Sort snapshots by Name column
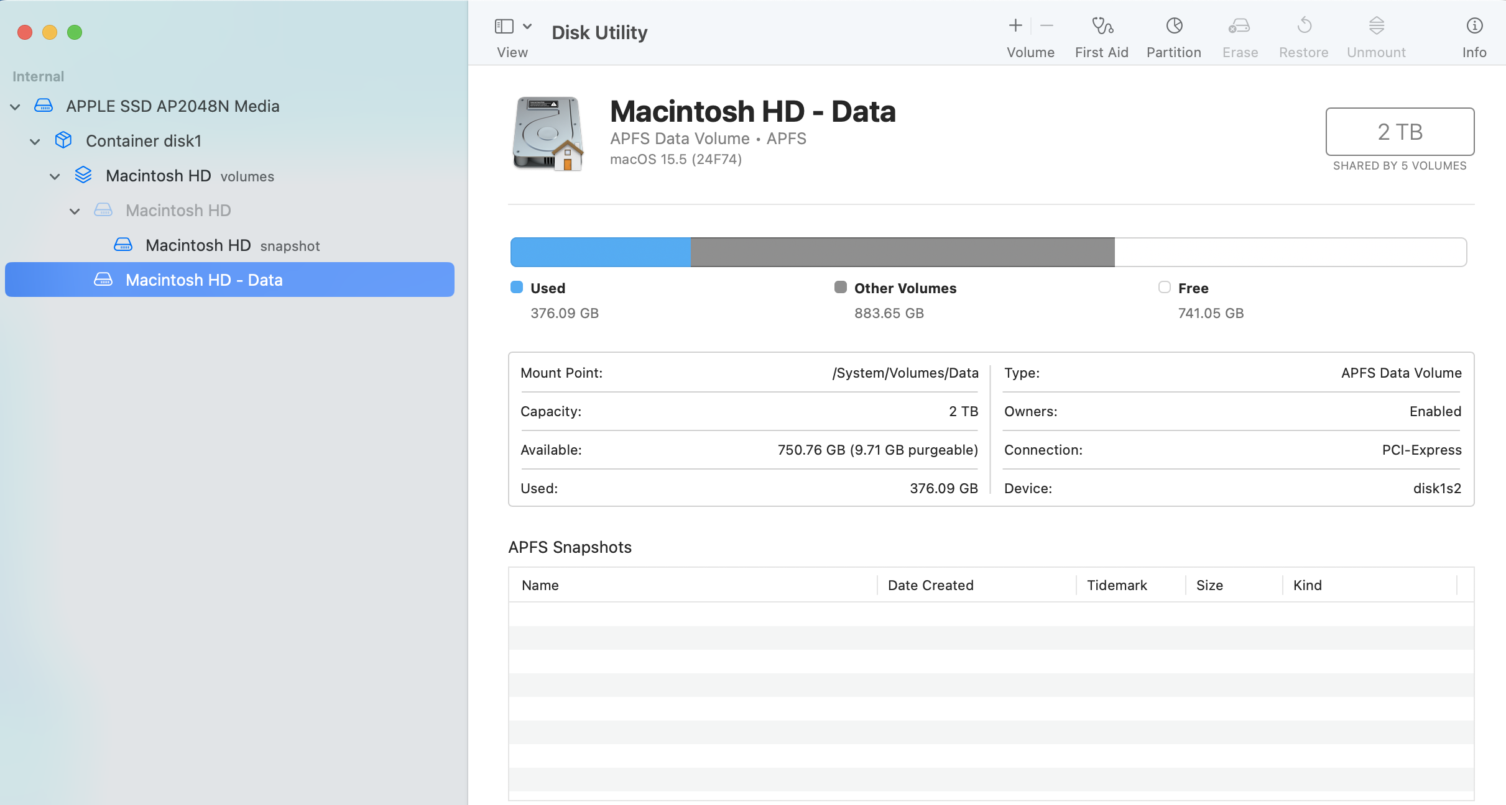The width and height of the screenshot is (1506, 805). click(x=693, y=585)
